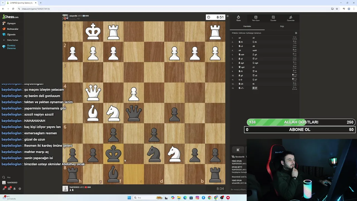The image size is (357, 201).
Task: Open the messages envelope icon
Action: click(x=9, y=189)
